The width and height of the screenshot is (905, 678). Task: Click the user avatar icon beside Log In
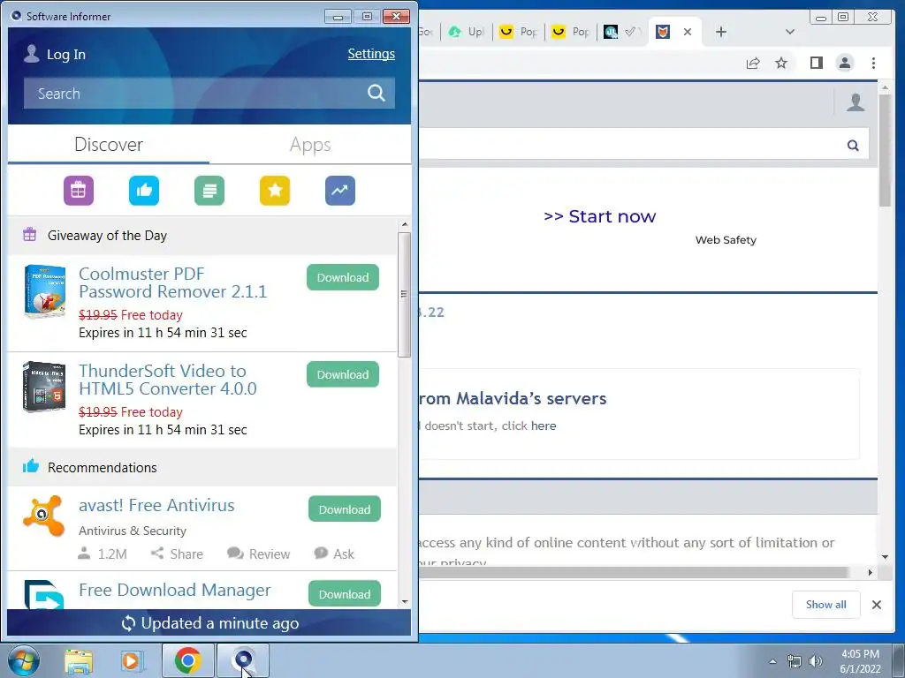pos(32,54)
